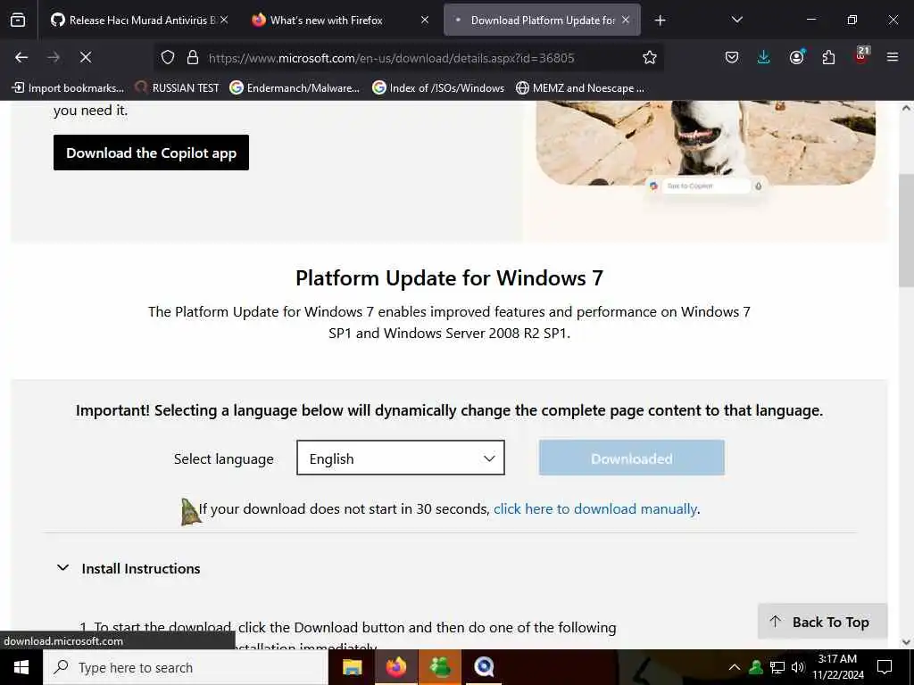Open Import bookmarks bookmark item
914x685 pixels.
click(x=68, y=88)
